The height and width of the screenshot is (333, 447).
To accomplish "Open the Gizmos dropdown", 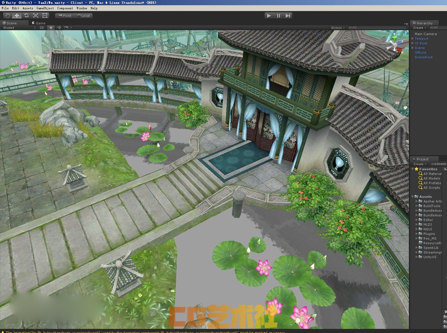I will pyautogui.click(x=338, y=28).
